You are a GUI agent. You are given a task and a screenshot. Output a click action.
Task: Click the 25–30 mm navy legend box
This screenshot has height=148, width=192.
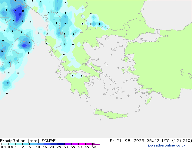click(61, 144)
